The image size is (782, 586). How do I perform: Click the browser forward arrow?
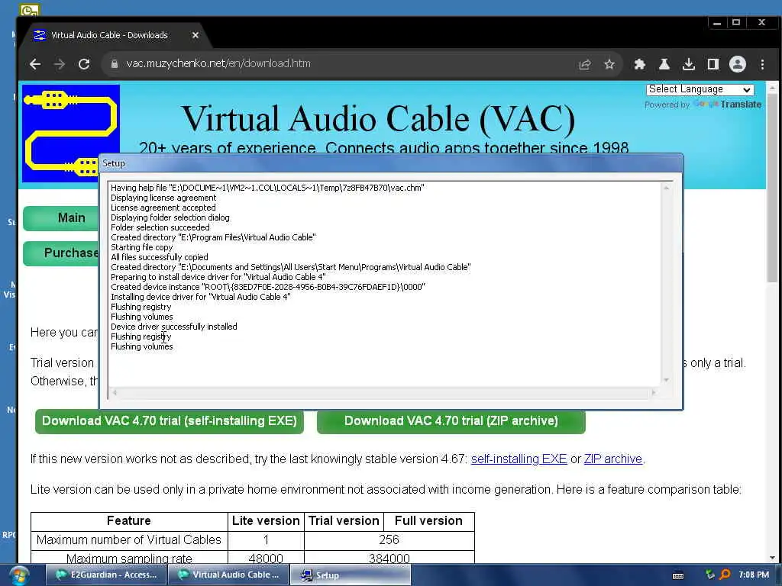click(x=60, y=64)
